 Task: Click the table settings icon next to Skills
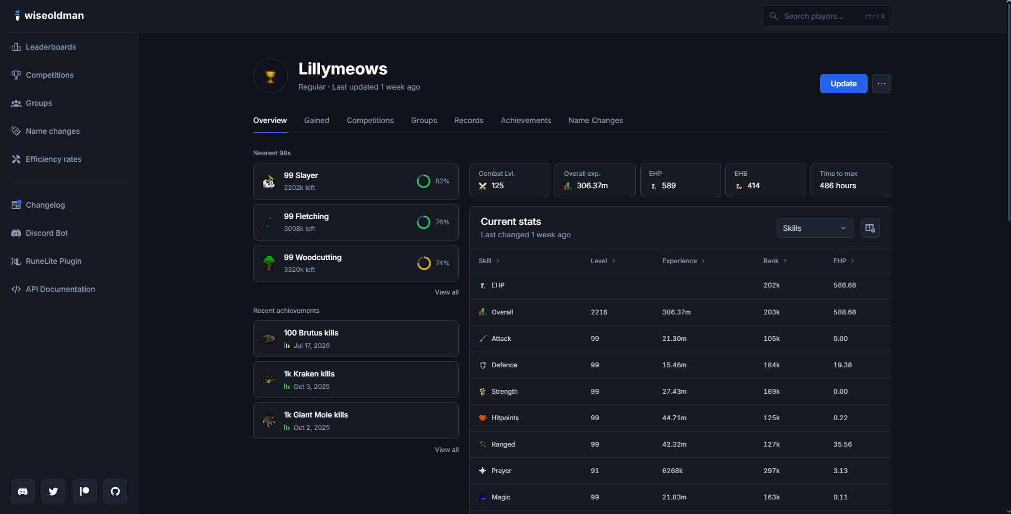pyautogui.click(x=870, y=228)
